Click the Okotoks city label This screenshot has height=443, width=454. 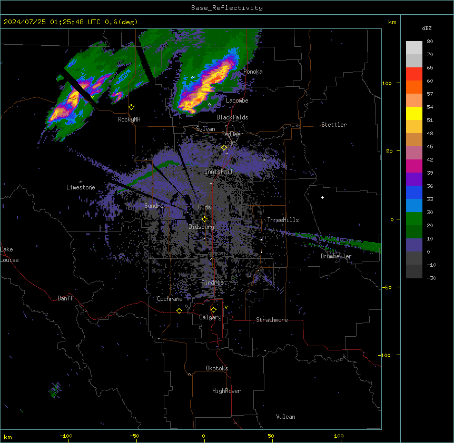click(217, 369)
